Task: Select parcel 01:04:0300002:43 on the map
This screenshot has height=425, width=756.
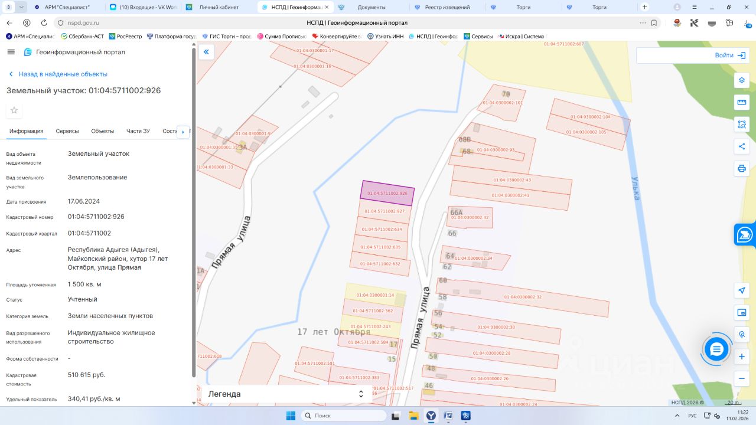Action: click(512, 180)
